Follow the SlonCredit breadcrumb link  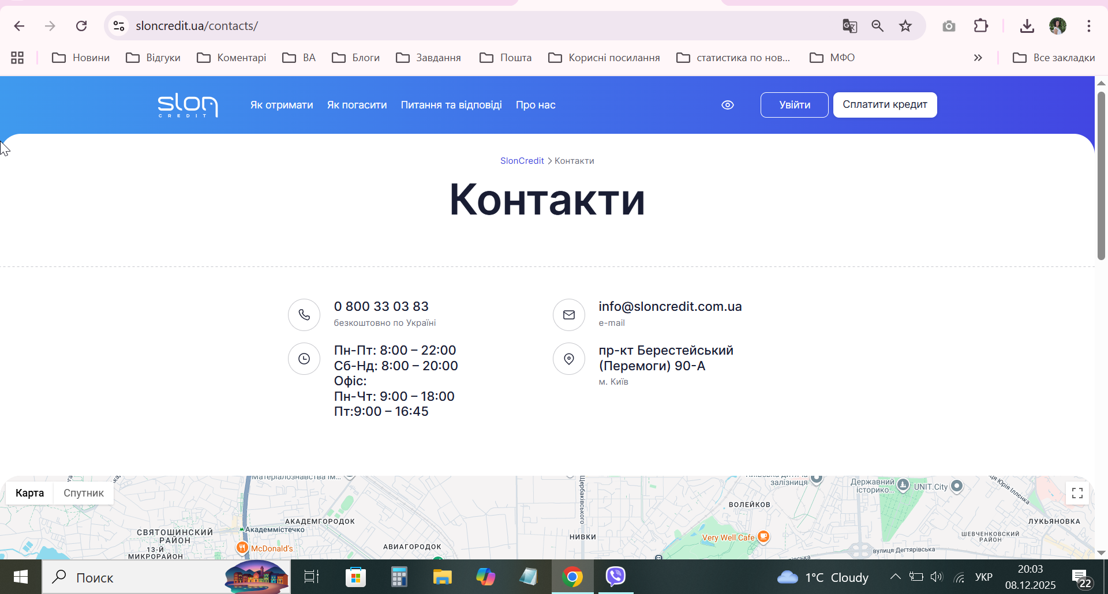click(x=522, y=161)
